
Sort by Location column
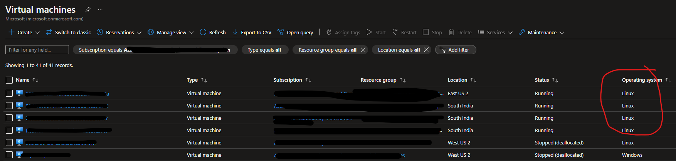pos(473,80)
